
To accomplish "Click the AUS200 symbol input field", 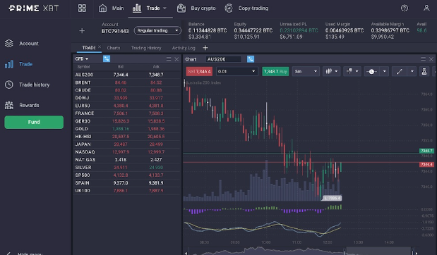I will tap(224, 59).
